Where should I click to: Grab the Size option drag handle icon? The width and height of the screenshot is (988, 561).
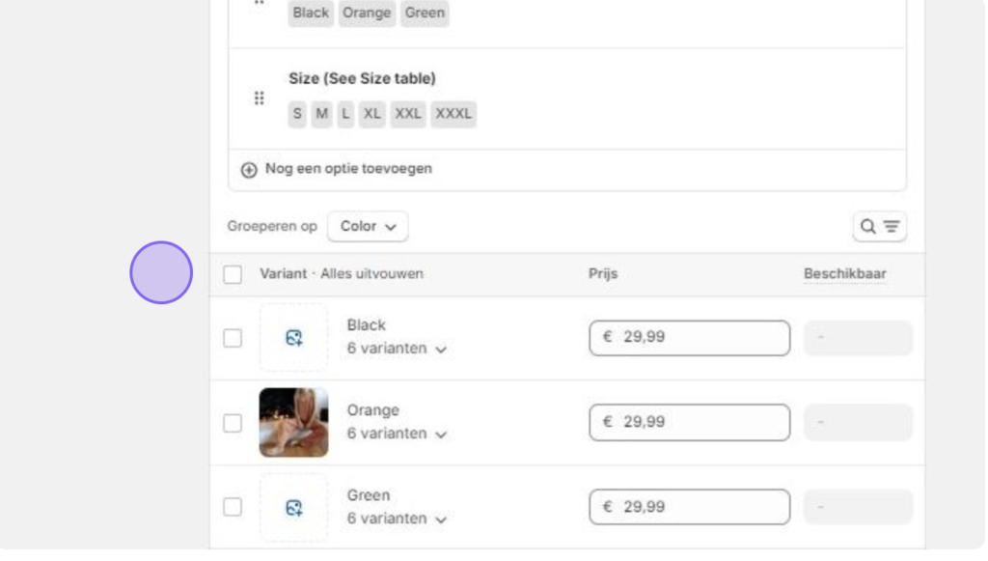point(259,98)
